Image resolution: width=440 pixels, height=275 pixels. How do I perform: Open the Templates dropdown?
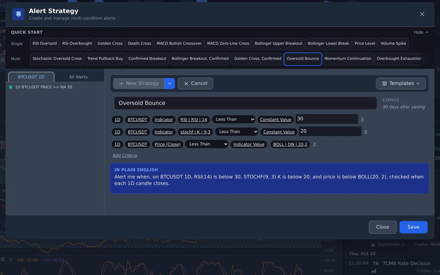pos(401,83)
